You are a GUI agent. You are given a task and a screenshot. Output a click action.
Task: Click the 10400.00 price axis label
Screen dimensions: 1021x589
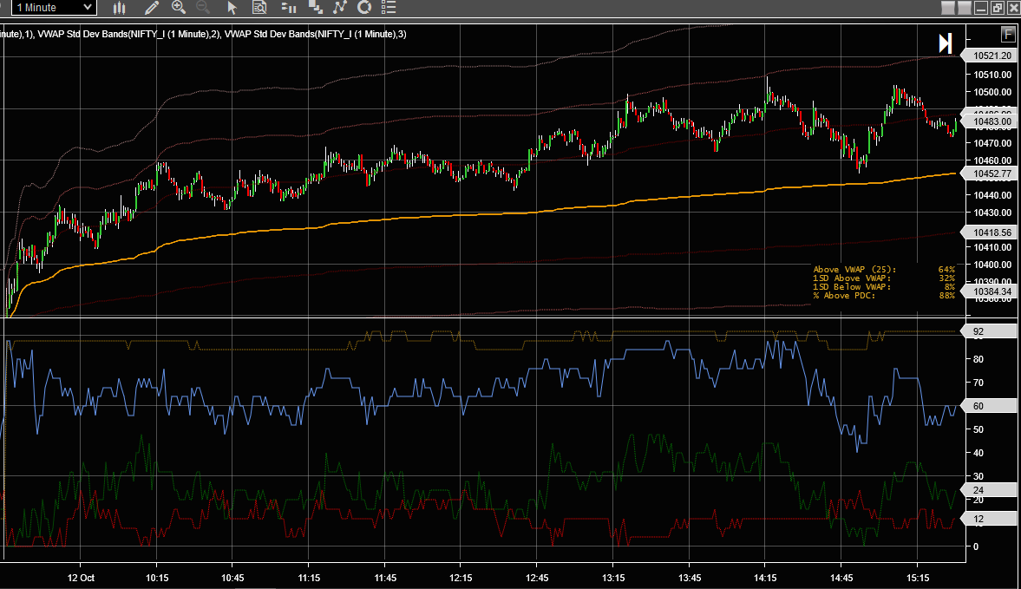click(992, 265)
